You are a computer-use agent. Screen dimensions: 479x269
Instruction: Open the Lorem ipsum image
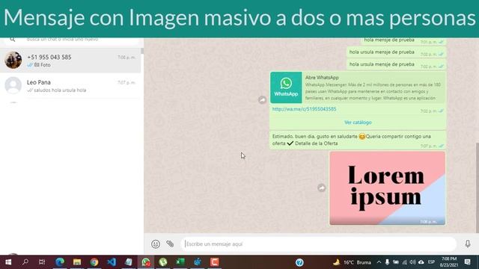click(388, 188)
